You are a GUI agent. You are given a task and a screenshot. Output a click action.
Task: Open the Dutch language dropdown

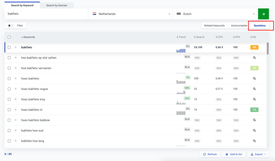[215, 14]
